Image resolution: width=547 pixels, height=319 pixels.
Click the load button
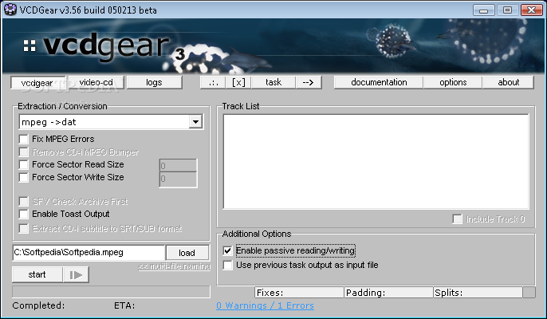click(187, 253)
